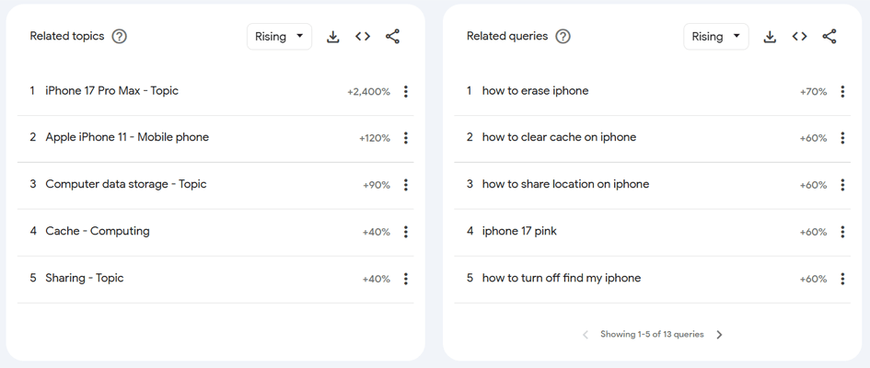The height and width of the screenshot is (368, 870).
Task: Go to next page of related queries
Action: (x=719, y=335)
